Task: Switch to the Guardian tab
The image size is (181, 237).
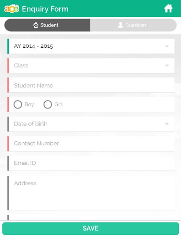Action: 133,25
